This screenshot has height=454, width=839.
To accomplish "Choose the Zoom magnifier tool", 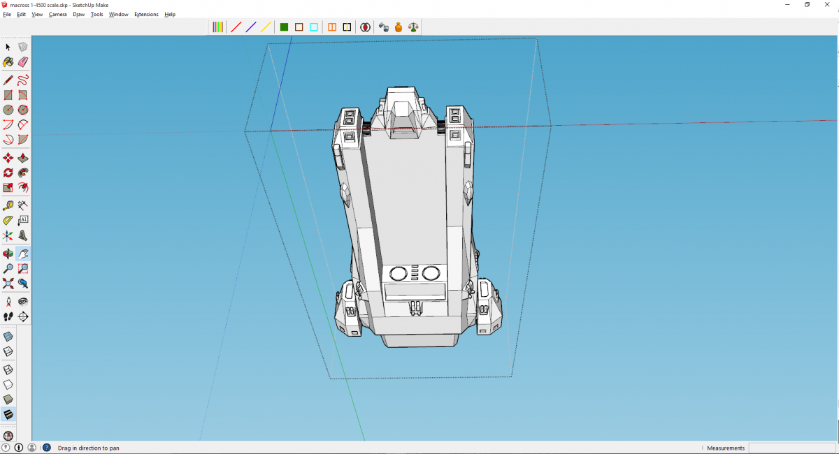I will 8,268.
